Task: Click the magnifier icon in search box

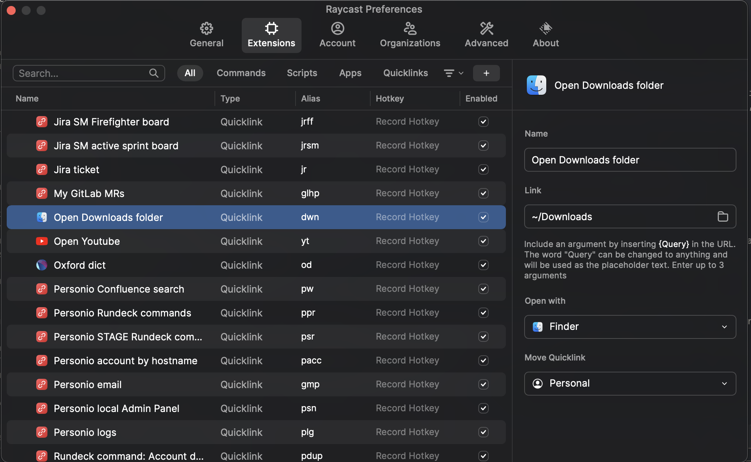Action: point(154,73)
